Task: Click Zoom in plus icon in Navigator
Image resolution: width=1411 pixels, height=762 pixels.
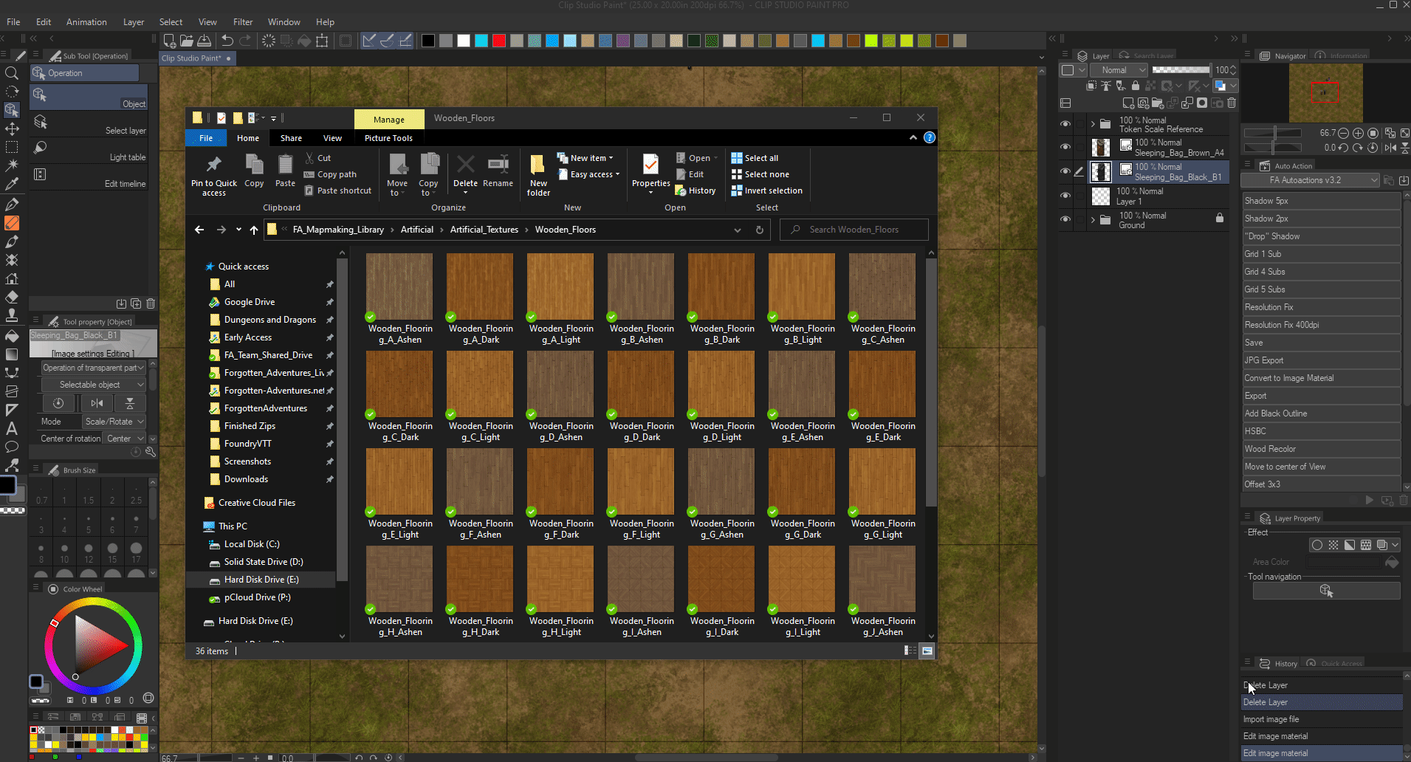Action: (1358, 133)
